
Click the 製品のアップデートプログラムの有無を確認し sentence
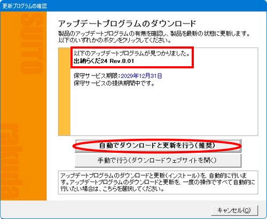pos(113,33)
